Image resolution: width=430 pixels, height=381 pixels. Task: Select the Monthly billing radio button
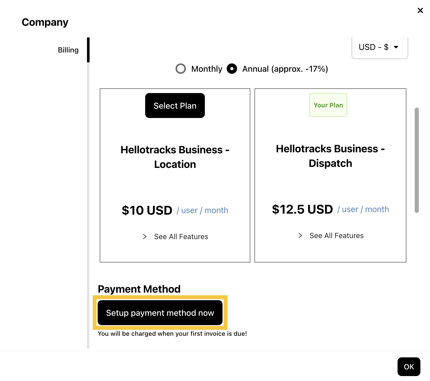[181, 69]
